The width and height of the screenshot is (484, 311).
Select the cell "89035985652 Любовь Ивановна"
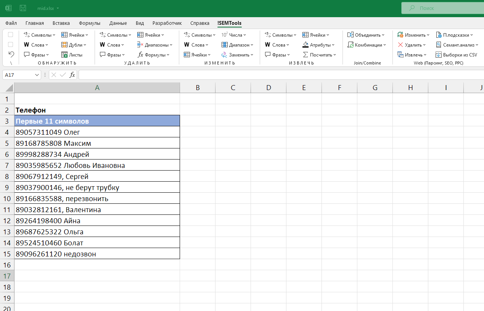pos(97,165)
